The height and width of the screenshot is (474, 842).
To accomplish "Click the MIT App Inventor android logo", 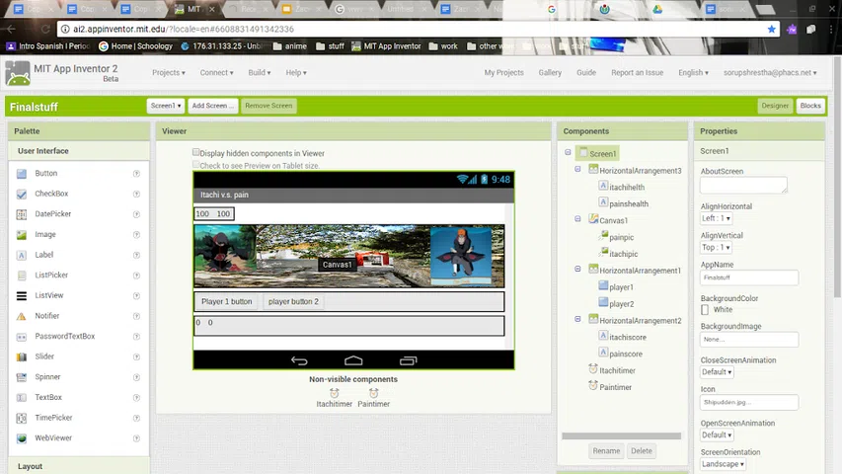I will pyautogui.click(x=18, y=73).
